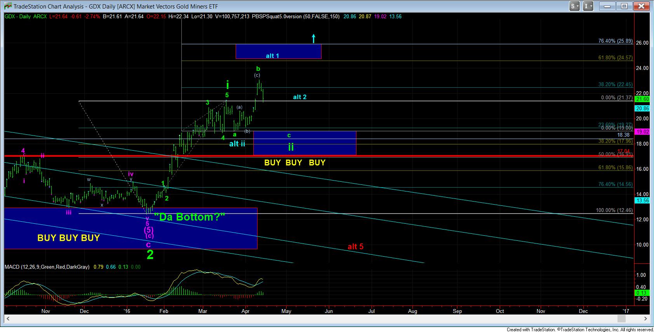Close the Chart Analysis window

[x=642, y=6]
